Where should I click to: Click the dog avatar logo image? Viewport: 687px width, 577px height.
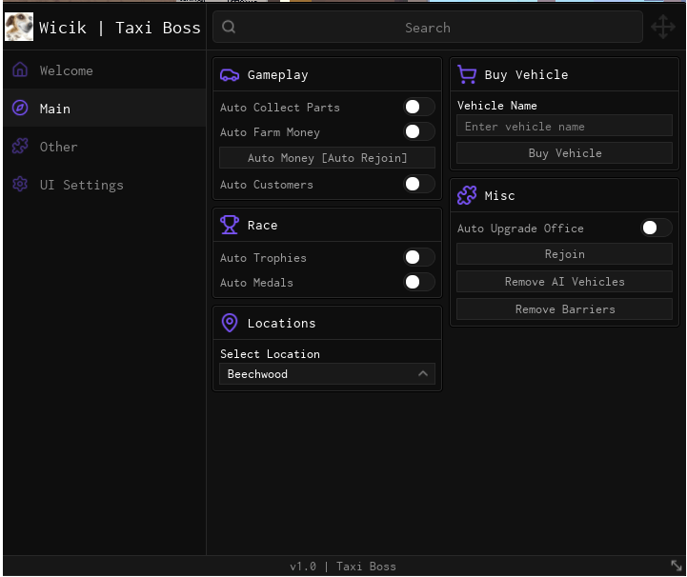(x=19, y=28)
